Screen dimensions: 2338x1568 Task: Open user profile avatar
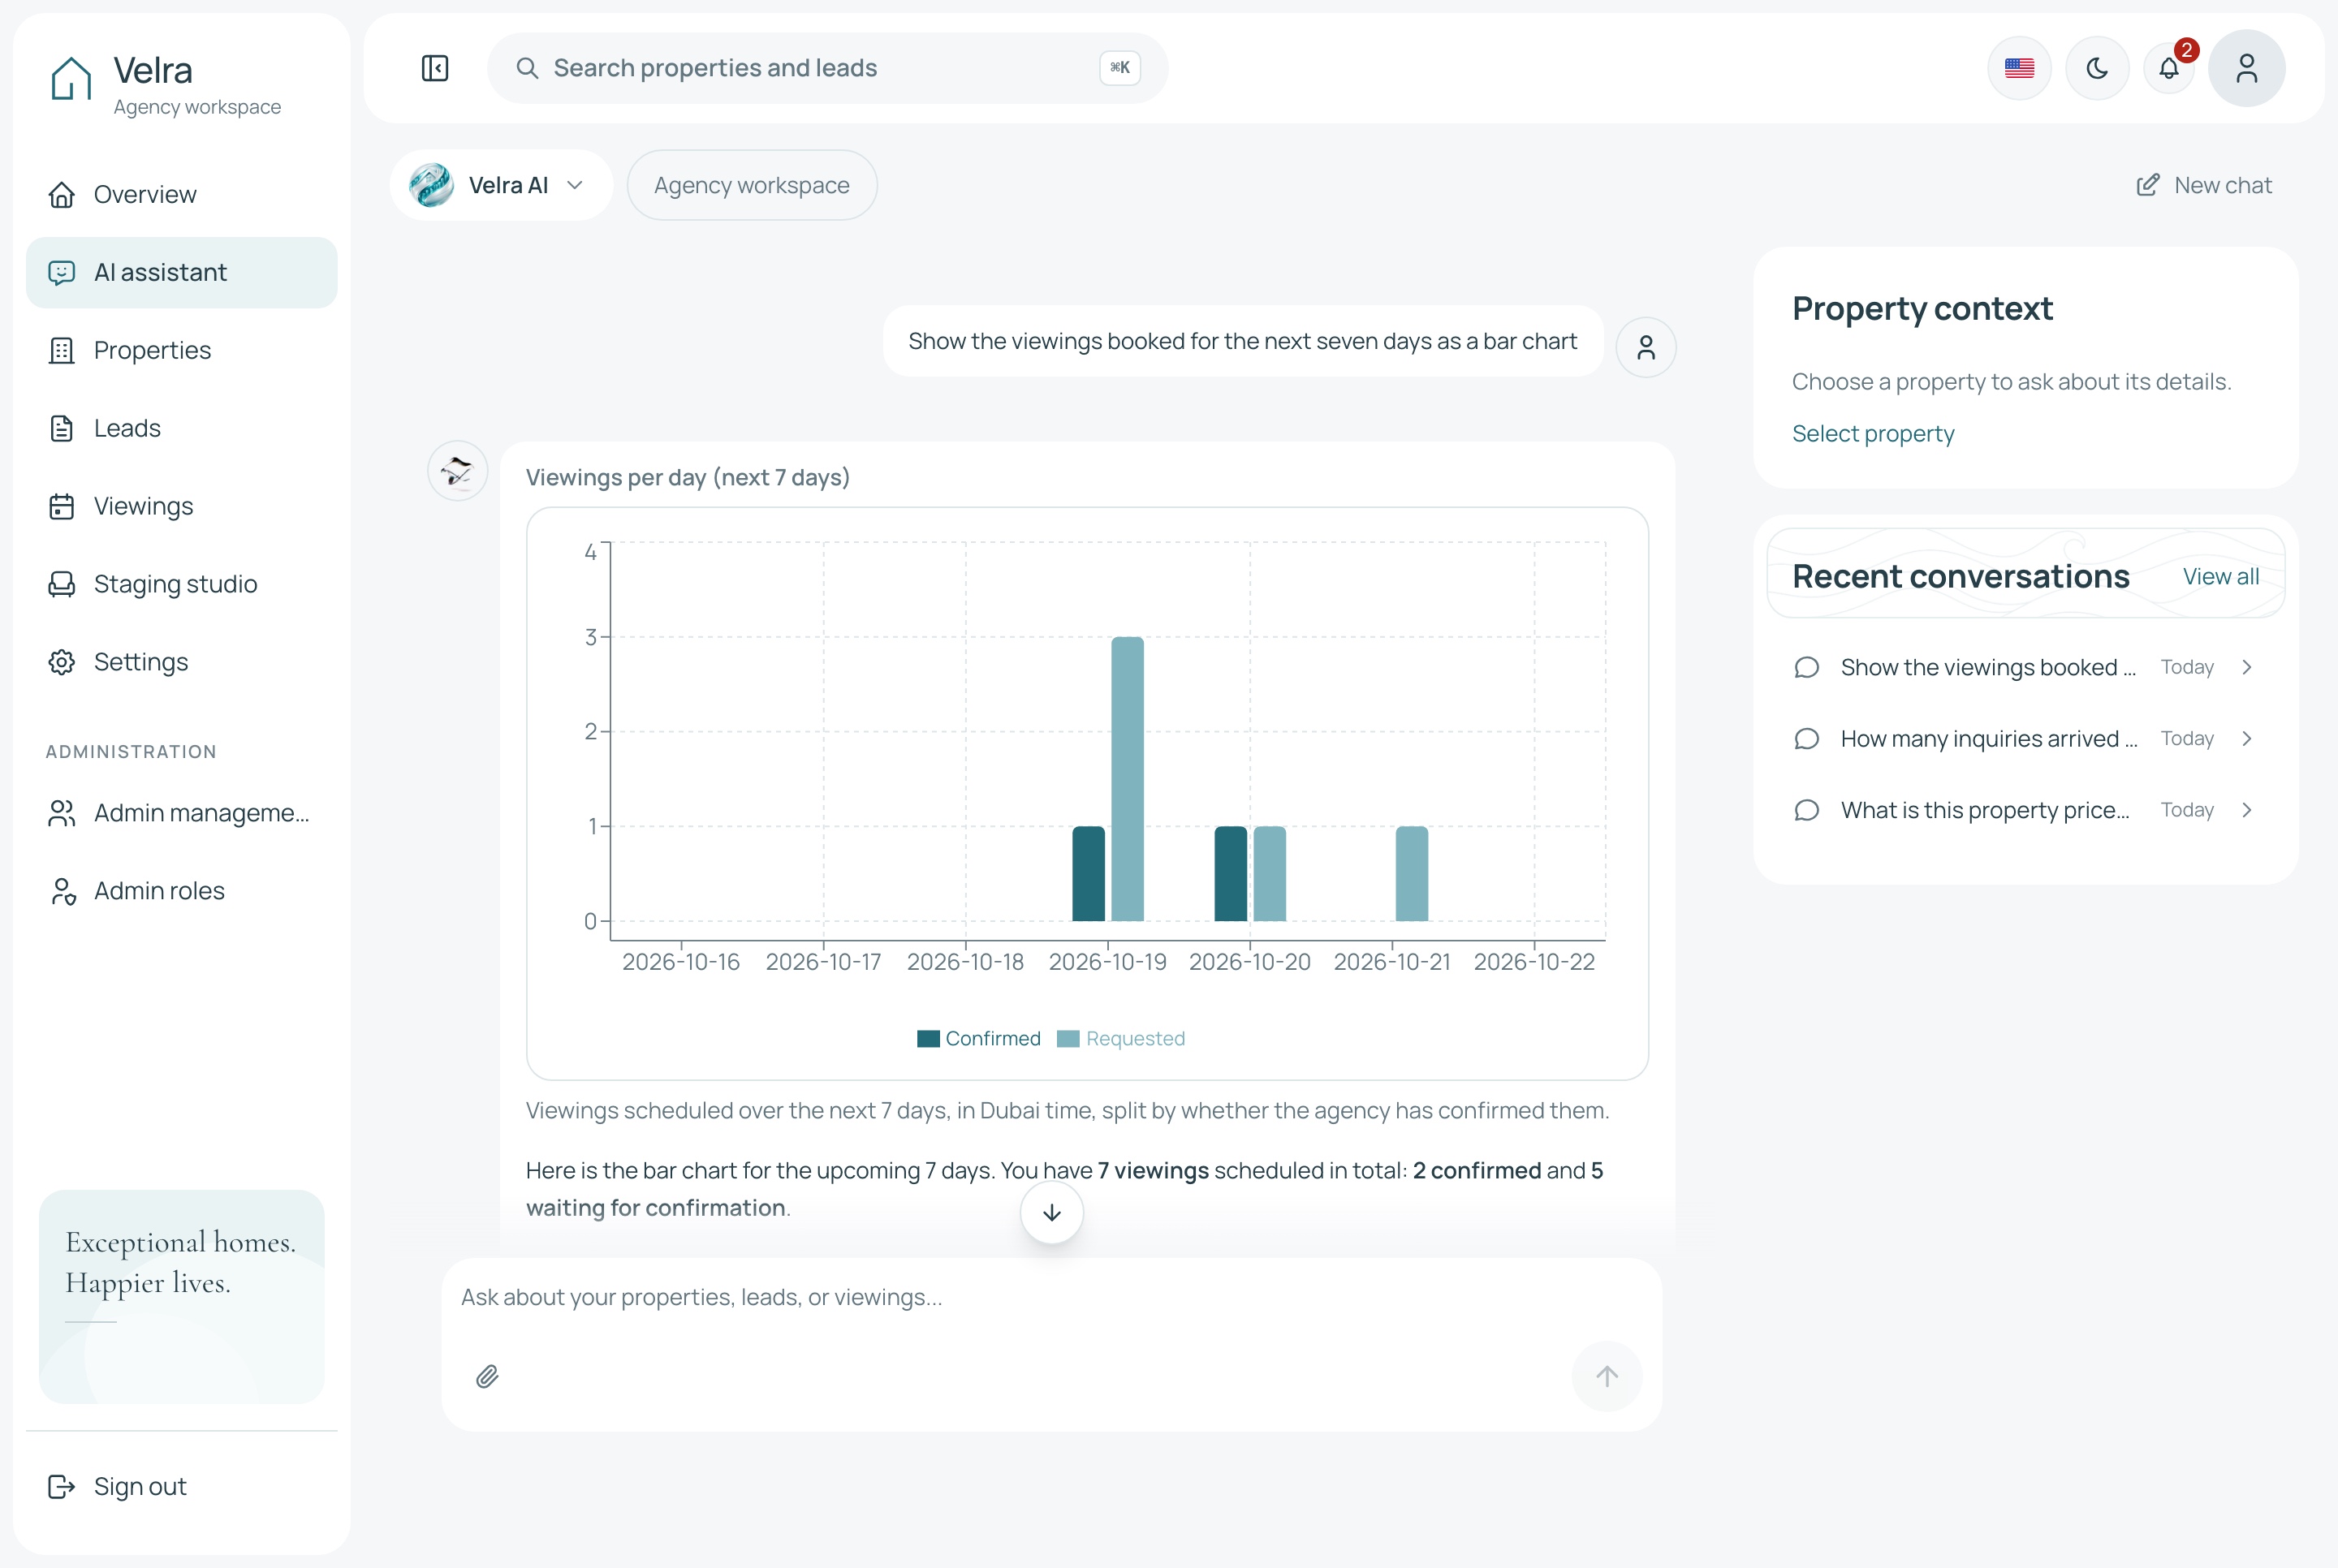coord(2246,68)
